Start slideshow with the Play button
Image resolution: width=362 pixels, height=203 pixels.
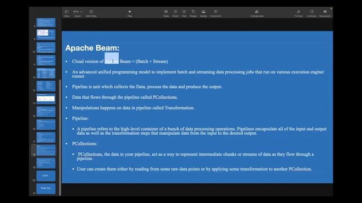tap(130, 14)
